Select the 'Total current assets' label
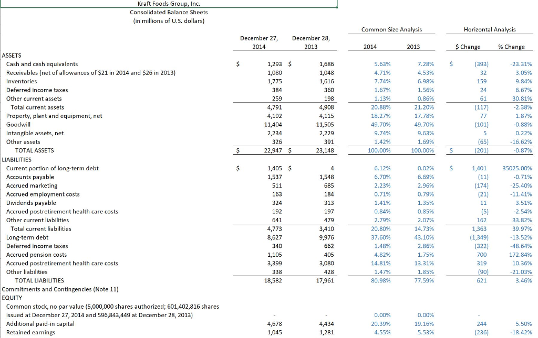 [x=37, y=107]
